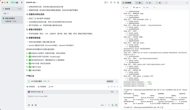The width and height of the screenshot is (190, 110).
Task: Click the 4. 完善双AI辩论系统 heading
Action: point(35,14)
